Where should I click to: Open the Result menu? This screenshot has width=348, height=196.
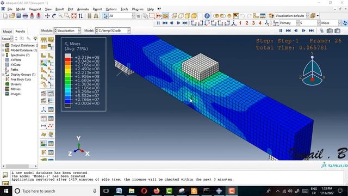click(59, 9)
